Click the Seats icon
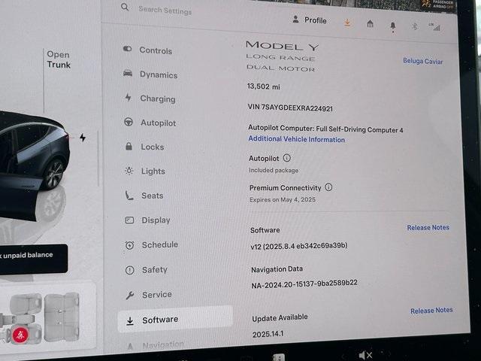 click(x=129, y=195)
